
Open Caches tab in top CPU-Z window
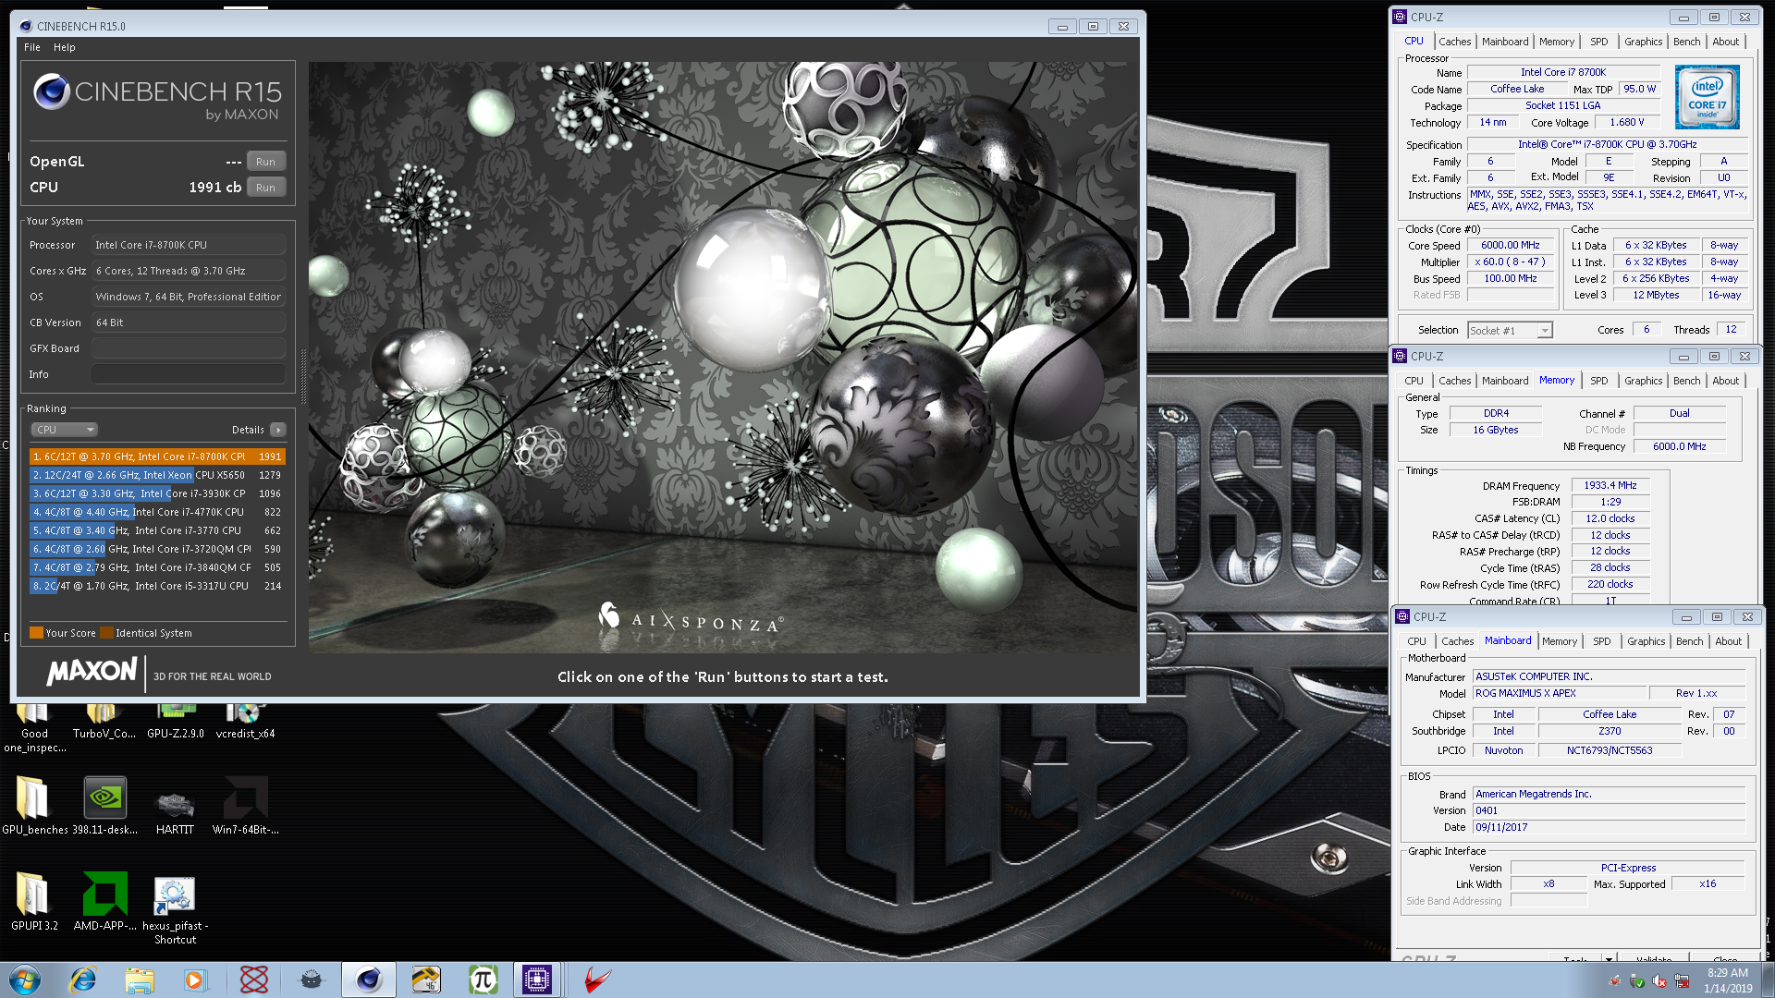pyautogui.click(x=1454, y=42)
